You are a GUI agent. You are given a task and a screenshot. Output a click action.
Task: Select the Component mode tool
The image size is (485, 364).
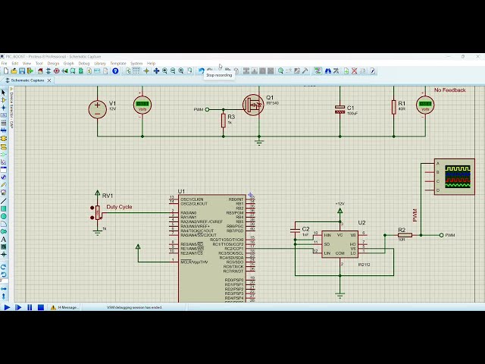tap(4, 100)
